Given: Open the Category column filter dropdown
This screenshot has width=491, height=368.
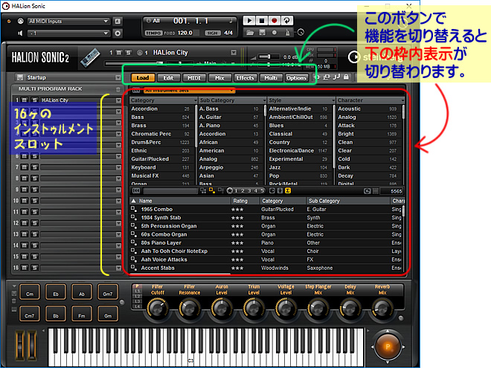Looking at the screenshot, I should pyautogui.click(x=196, y=100).
